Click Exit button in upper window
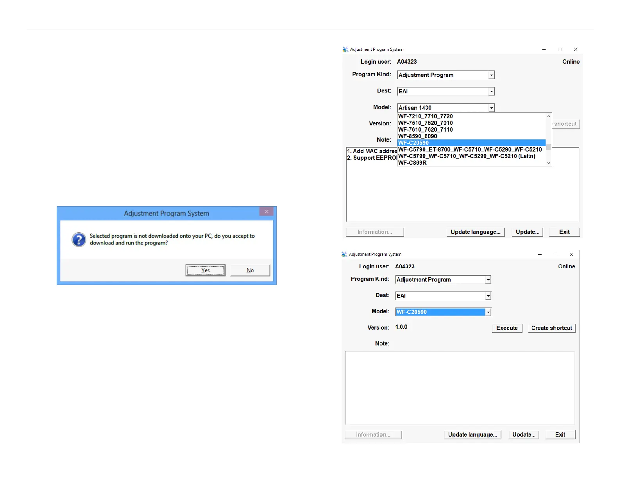Screen dimensions: 619x478 [x=564, y=232]
